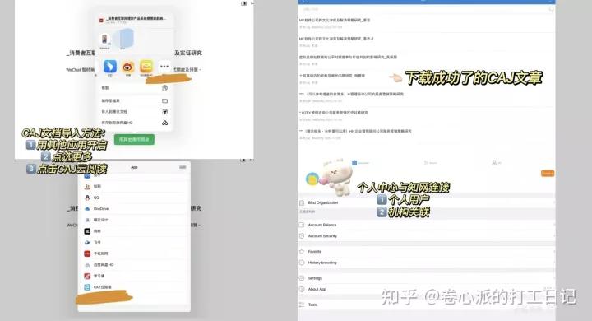Click the Baidu Netdisk HD cloud icon

coord(165,123)
